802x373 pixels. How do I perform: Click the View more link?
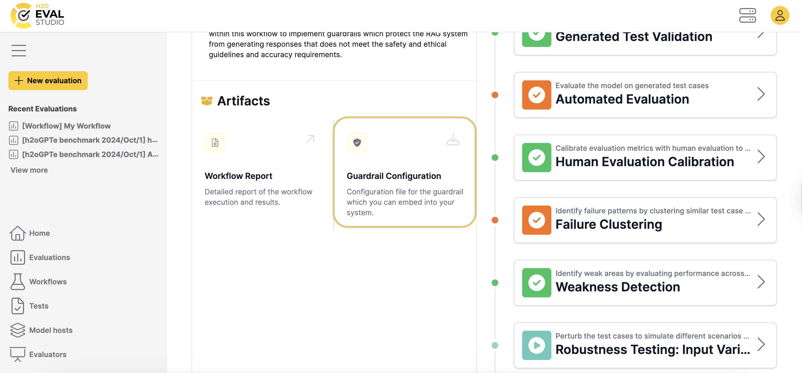click(x=29, y=170)
